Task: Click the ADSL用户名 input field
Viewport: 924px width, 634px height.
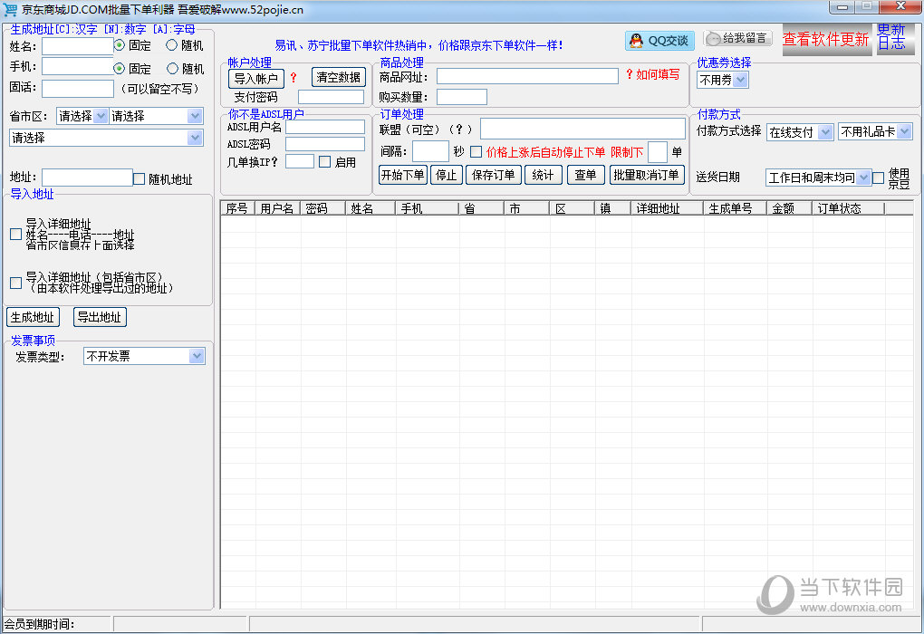Action: click(x=325, y=127)
